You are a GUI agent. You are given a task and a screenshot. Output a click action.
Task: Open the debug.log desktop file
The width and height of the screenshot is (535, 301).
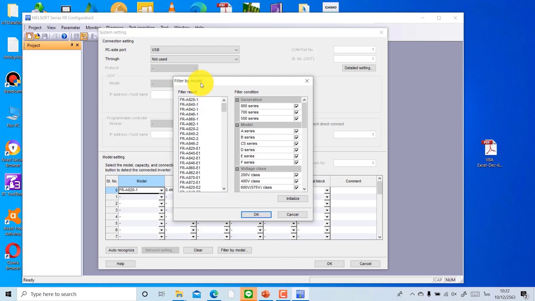pos(13,48)
